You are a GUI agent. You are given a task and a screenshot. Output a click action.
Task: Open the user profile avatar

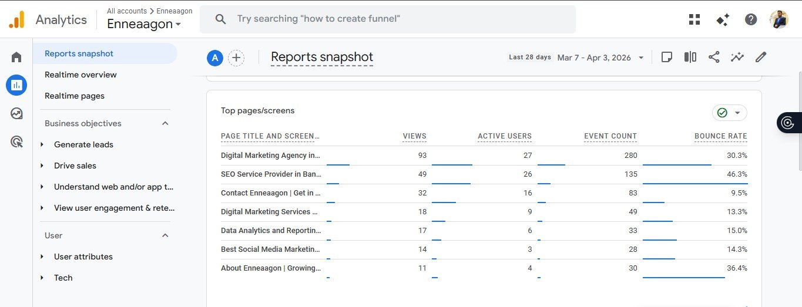pyautogui.click(x=779, y=19)
